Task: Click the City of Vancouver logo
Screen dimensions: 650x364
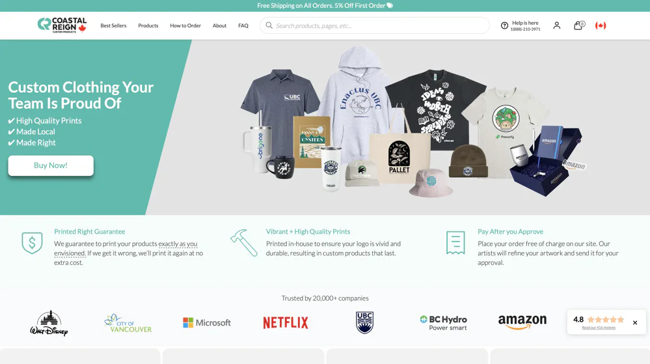Action: click(128, 323)
